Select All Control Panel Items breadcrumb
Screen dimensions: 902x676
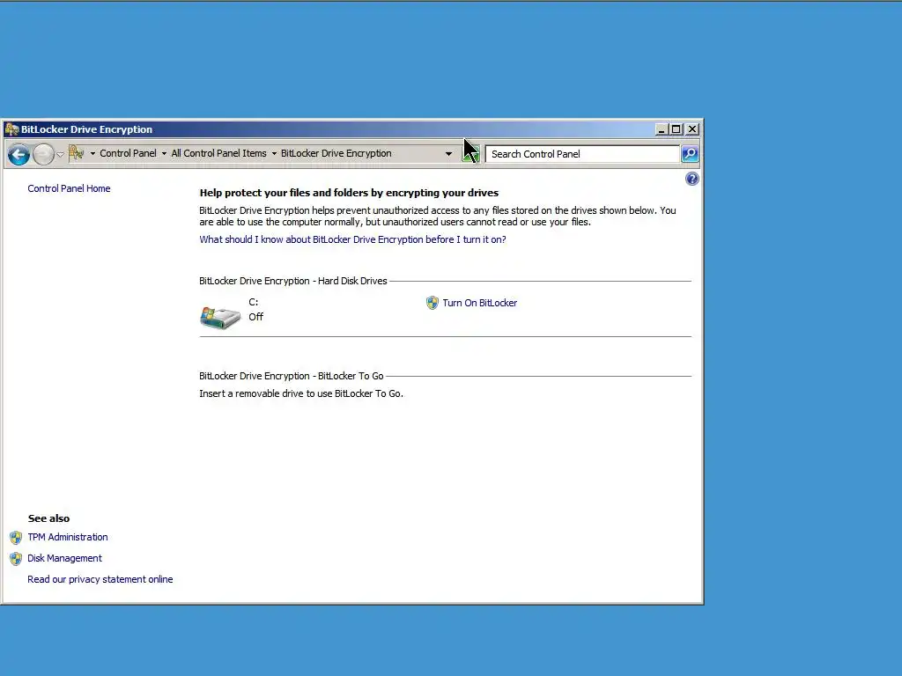coord(218,153)
